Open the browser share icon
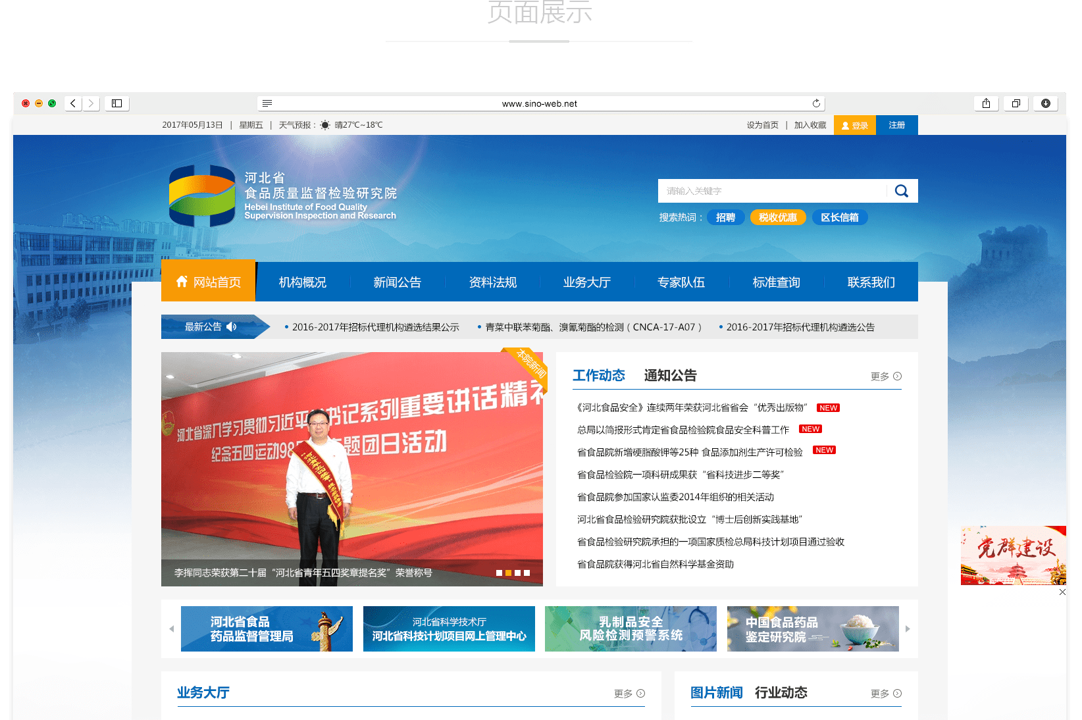The height and width of the screenshot is (720, 1082). pyautogui.click(x=986, y=103)
